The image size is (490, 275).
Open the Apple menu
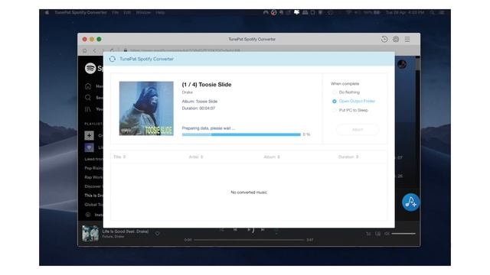click(47, 12)
